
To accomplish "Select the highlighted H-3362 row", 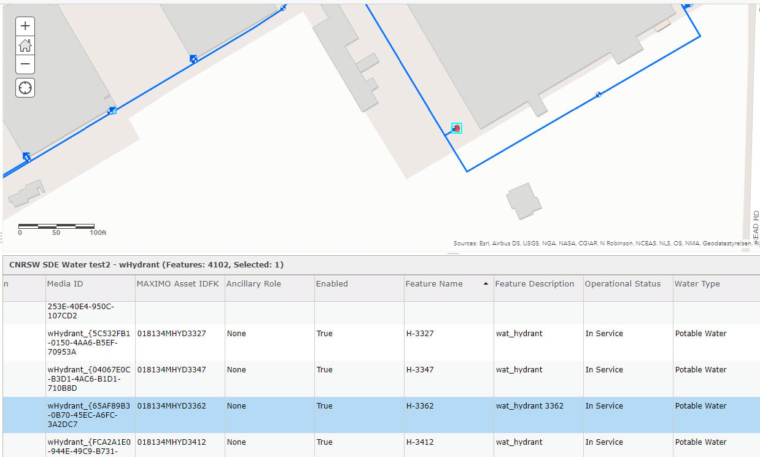I will 381,415.
